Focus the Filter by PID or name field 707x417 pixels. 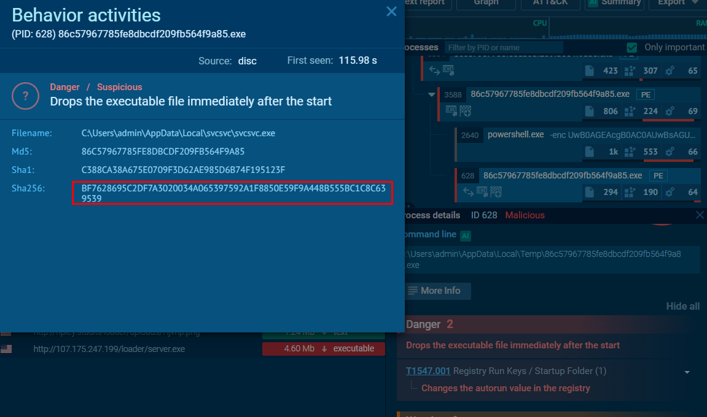504,48
